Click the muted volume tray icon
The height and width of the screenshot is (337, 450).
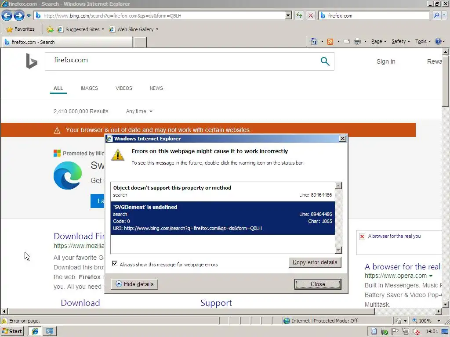(x=416, y=332)
